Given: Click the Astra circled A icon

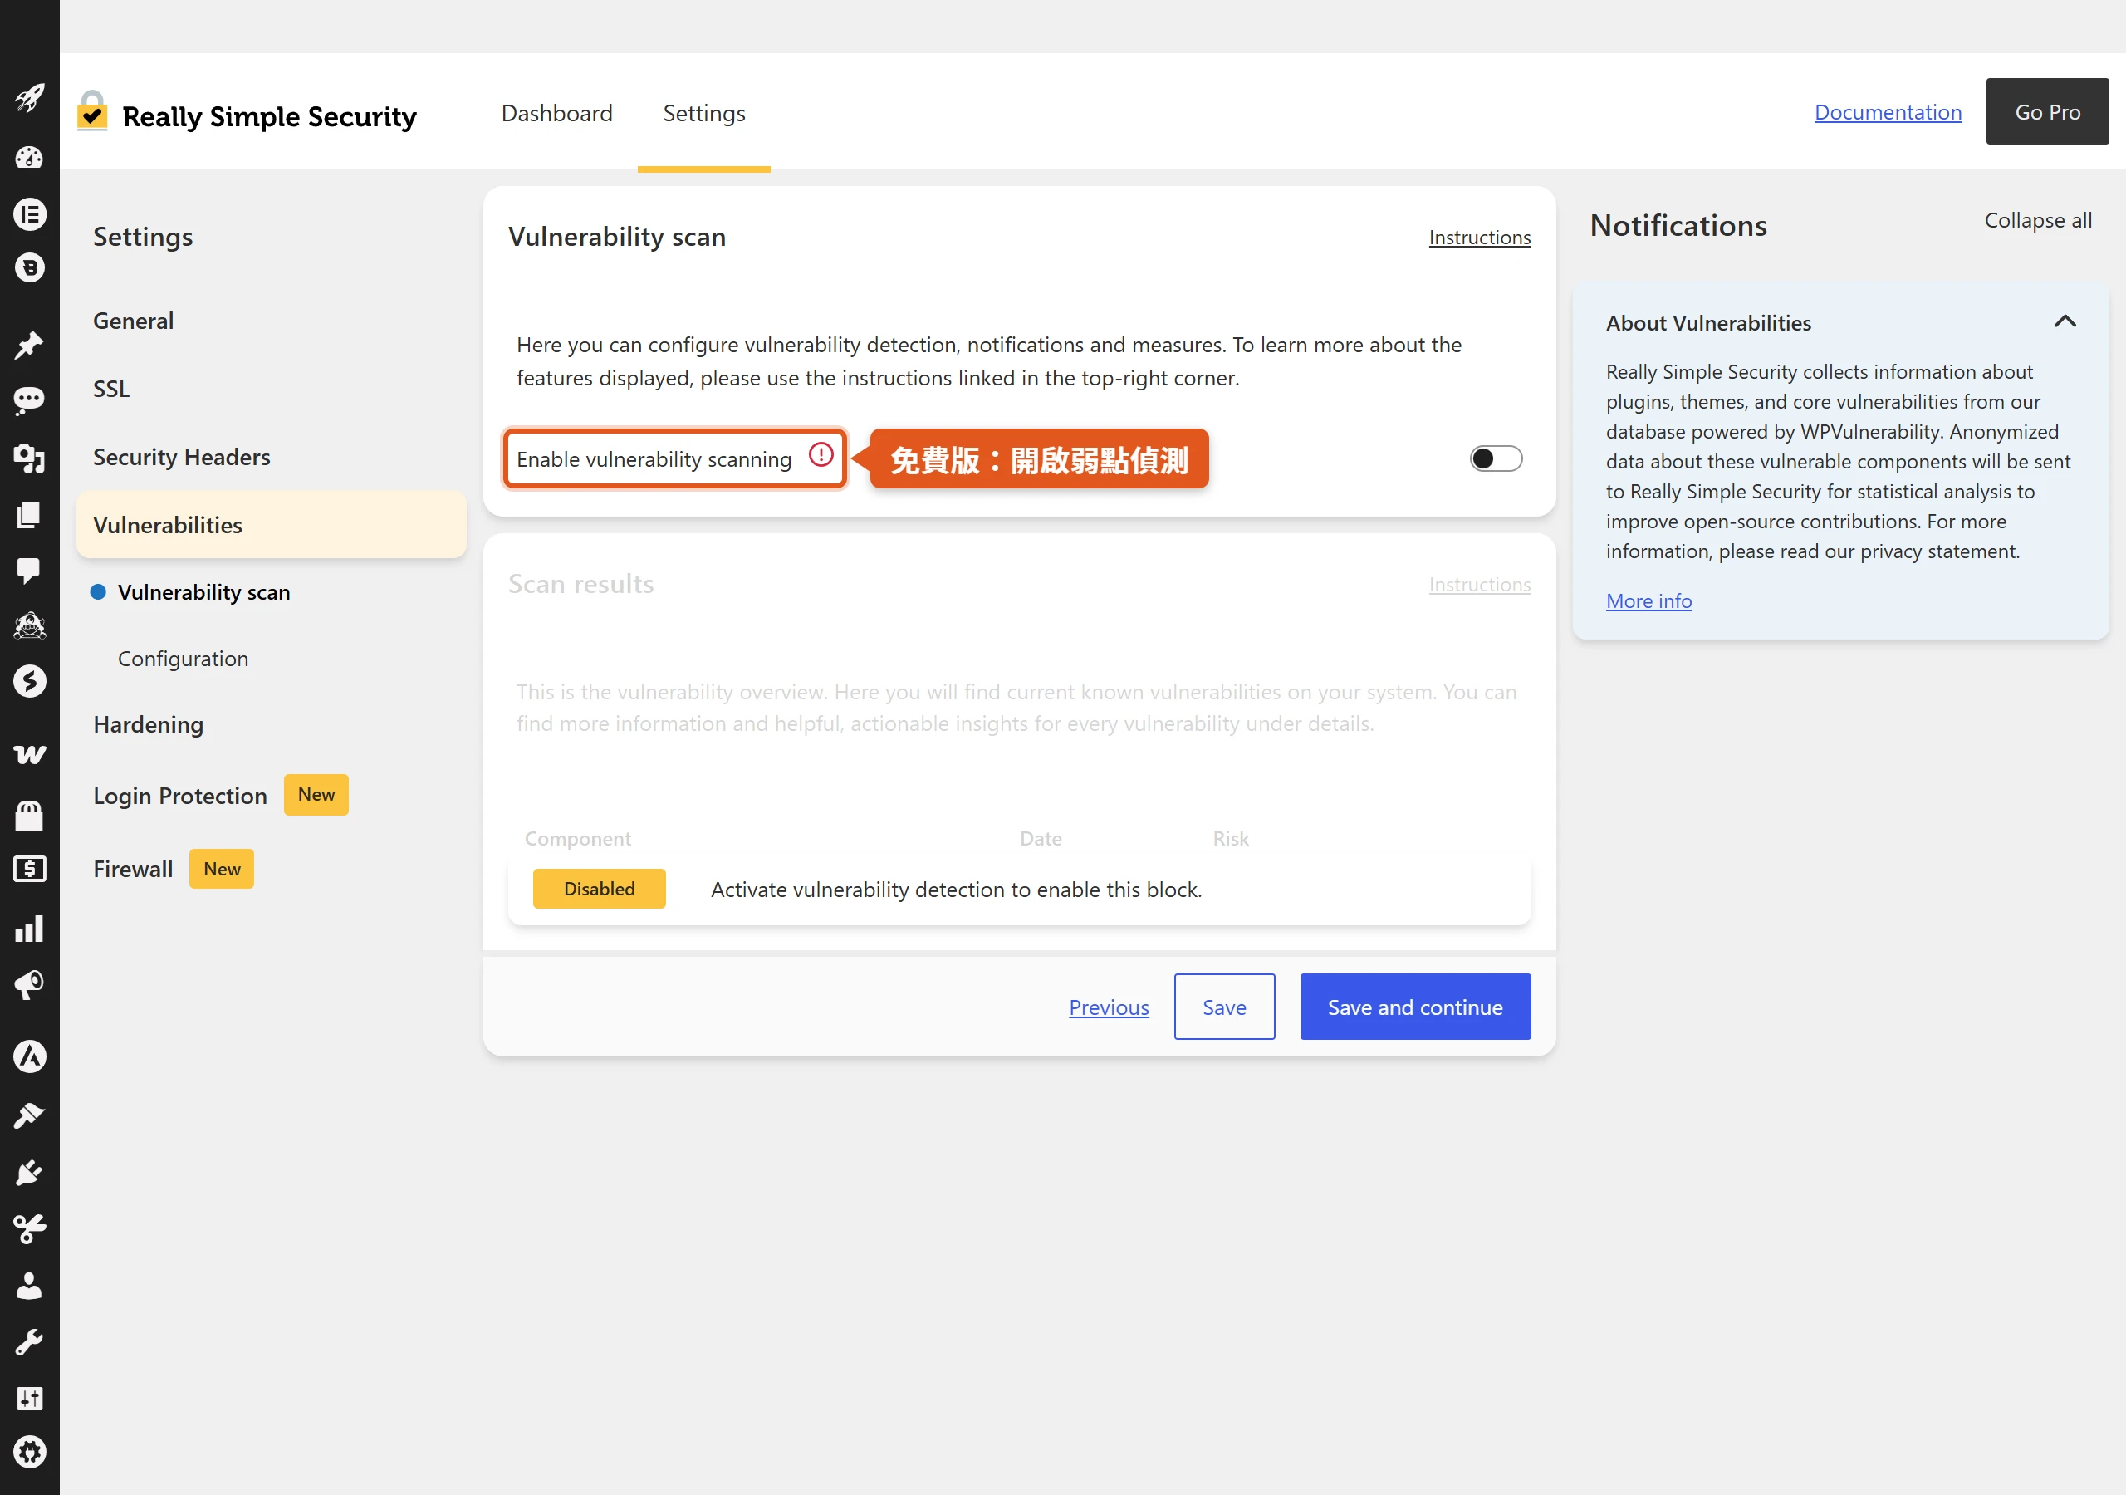Looking at the screenshot, I should [x=30, y=1056].
